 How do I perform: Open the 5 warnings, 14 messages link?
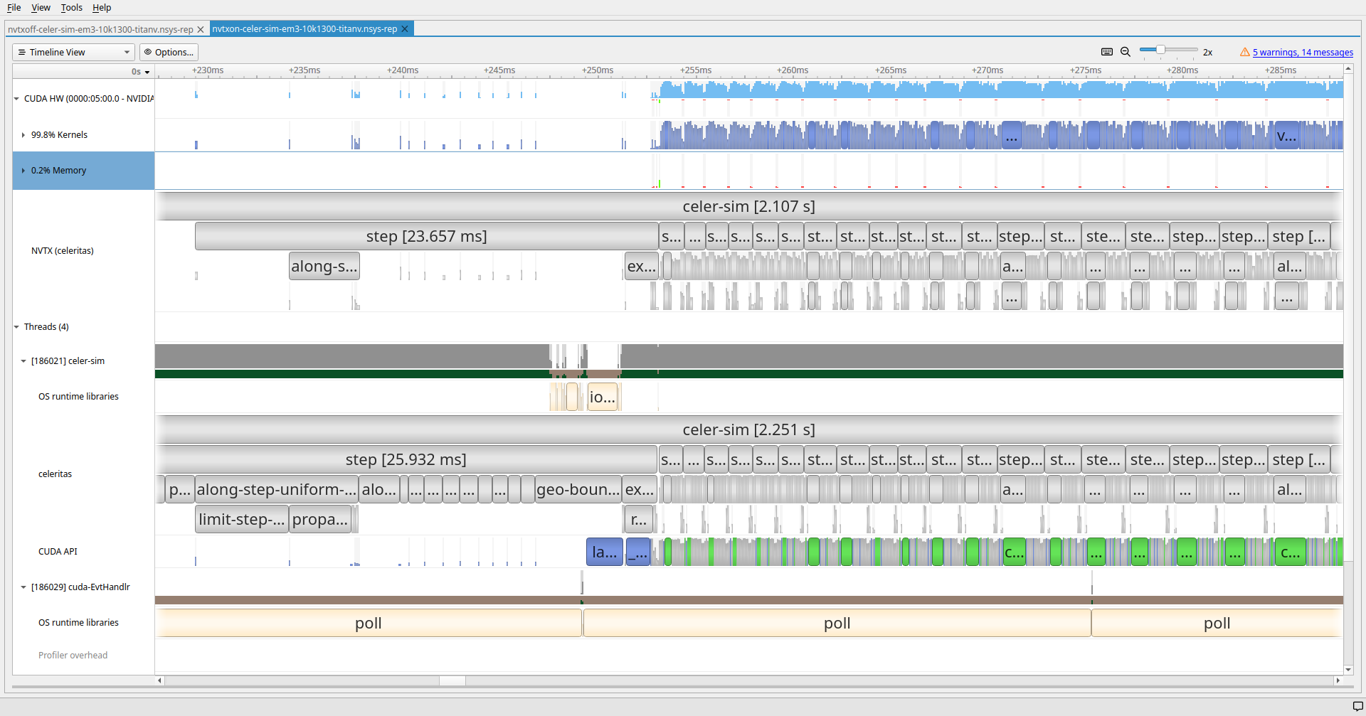(x=1303, y=52)
